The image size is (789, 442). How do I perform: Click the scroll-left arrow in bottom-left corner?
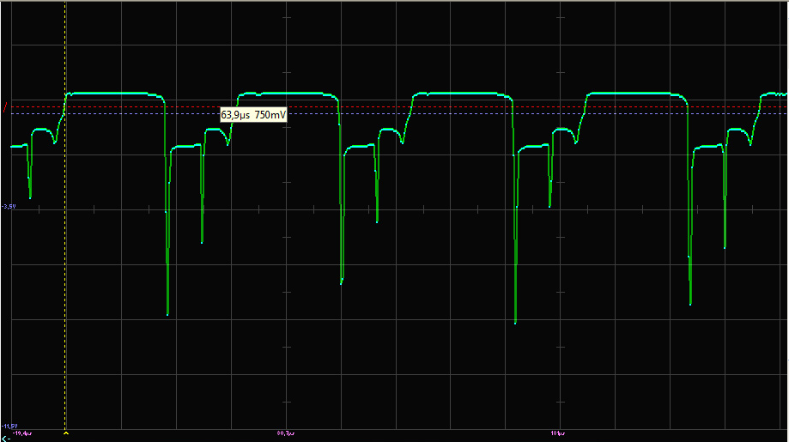coord(6,438)
